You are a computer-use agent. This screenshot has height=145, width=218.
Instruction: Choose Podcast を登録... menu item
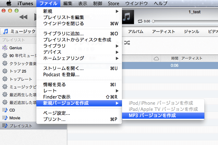(79, 75)
